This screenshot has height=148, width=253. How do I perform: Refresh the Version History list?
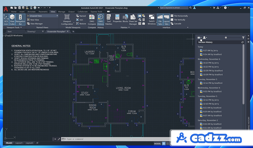[242, 42]
